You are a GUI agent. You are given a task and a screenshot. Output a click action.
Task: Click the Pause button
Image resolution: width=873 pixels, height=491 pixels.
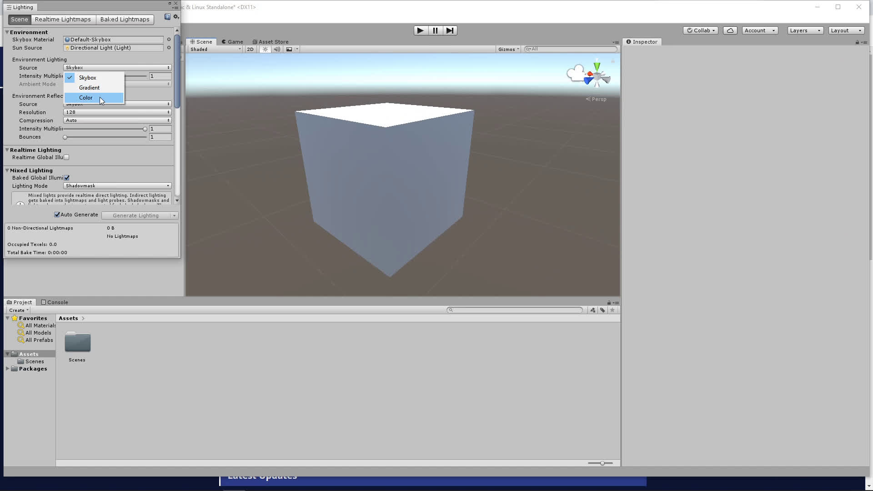tap(435, 30)
